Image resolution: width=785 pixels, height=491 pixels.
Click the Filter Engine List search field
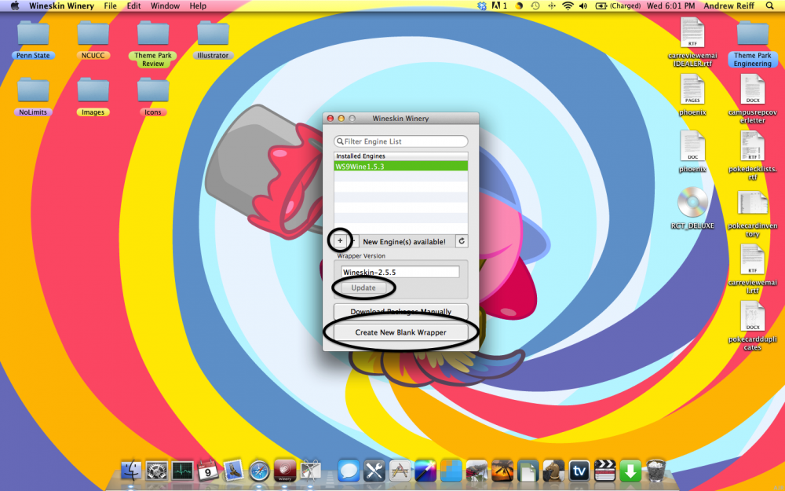point(401,141)
